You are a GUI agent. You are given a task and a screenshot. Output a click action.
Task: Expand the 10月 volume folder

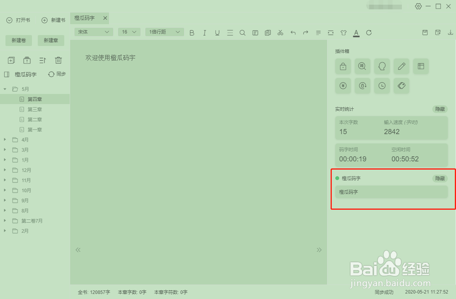(5, 190)
